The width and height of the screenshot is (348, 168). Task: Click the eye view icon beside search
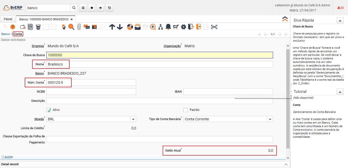click(x=100, y=8)
